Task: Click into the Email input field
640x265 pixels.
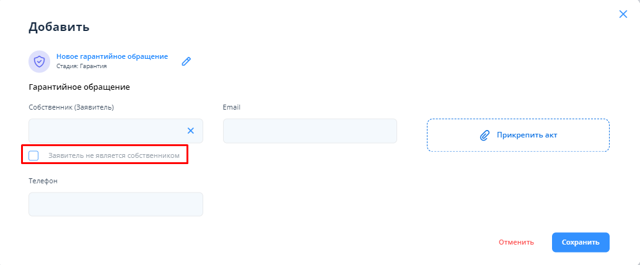Action: (x=310, y=131)
